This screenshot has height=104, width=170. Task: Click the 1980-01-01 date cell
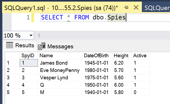[97, 70]
